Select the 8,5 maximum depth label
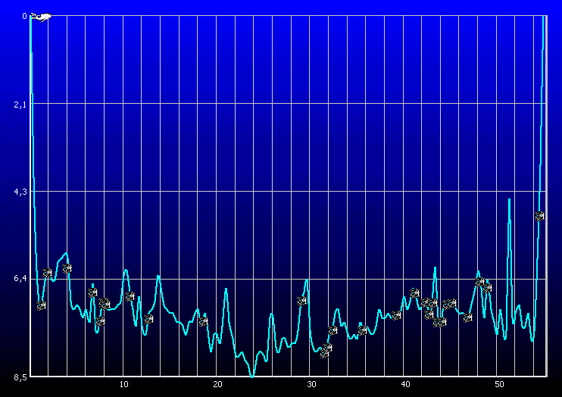562x397 pixels. 20,377
